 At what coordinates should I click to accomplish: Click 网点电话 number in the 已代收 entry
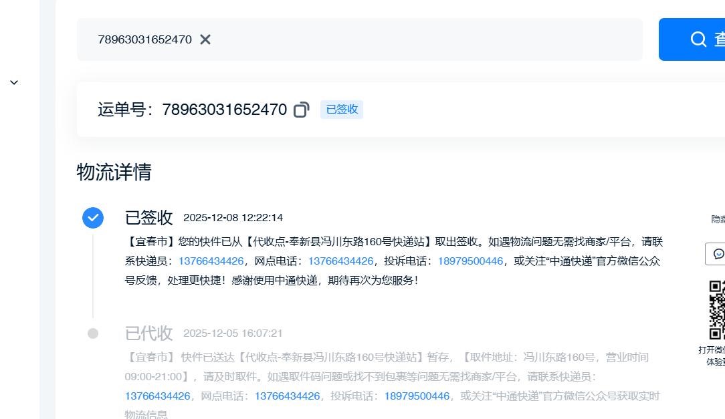[x=287, y=396]
